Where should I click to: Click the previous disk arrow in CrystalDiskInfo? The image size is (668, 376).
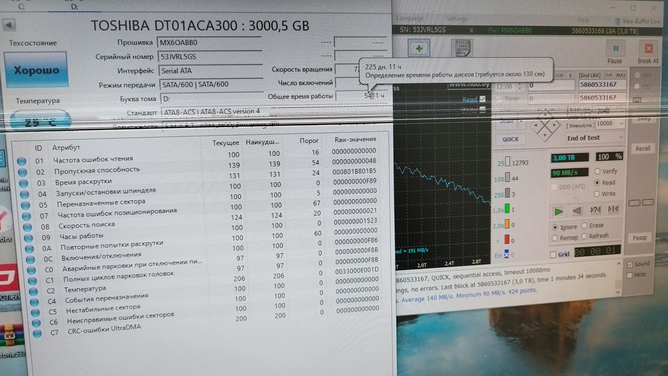click(x=9, y=25)
